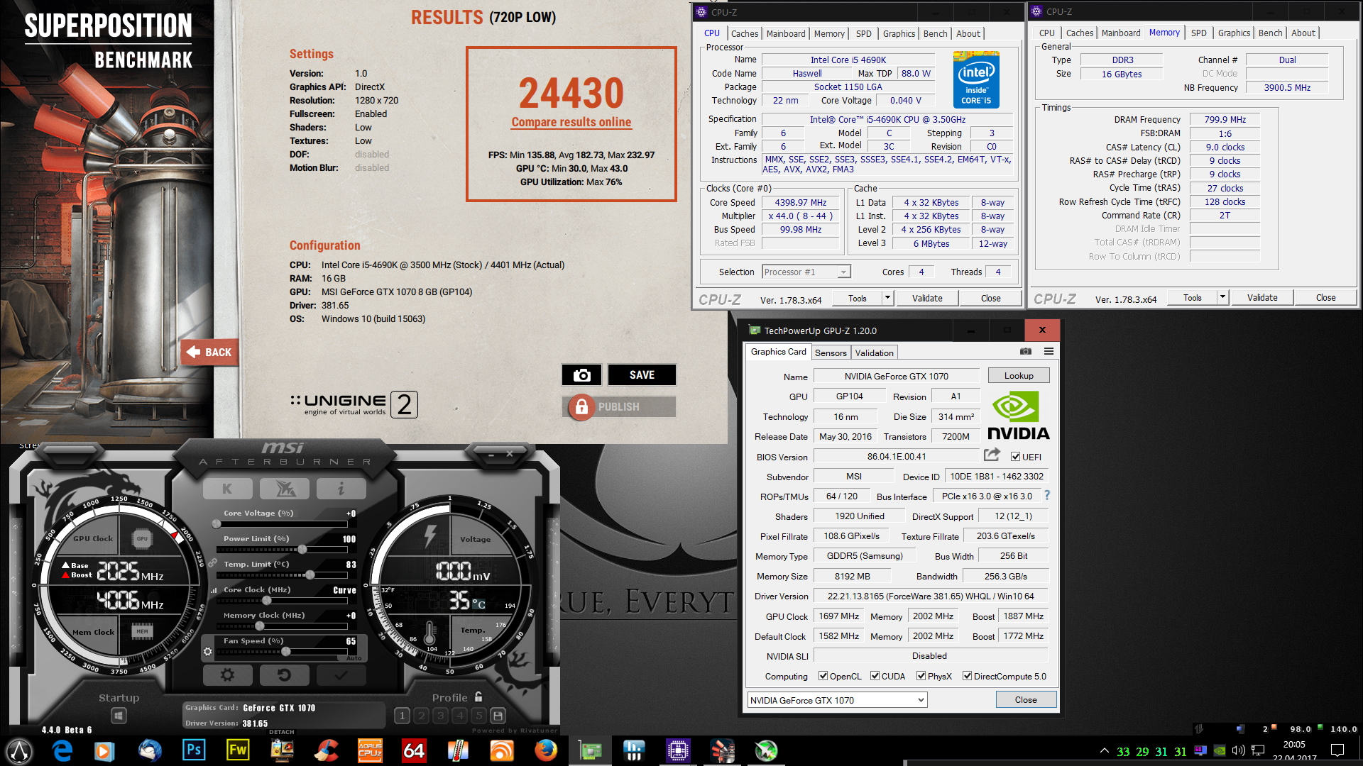Save Afterburner profile with floppy icon

tap(498, 716)
